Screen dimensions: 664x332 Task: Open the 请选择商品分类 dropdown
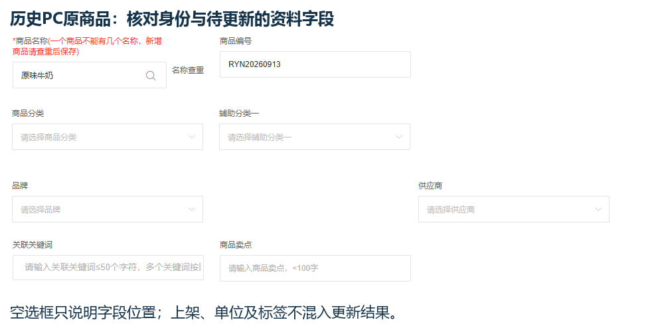click(x=108, y=137)
